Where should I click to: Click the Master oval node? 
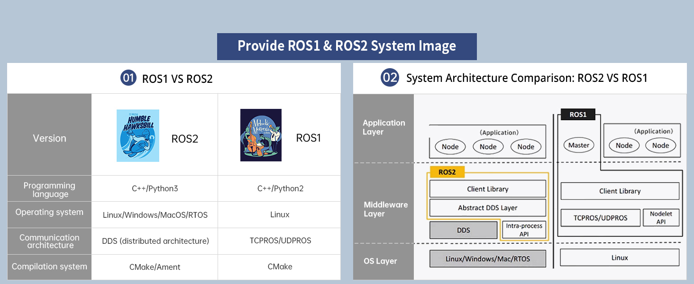[x=578, y=145]
